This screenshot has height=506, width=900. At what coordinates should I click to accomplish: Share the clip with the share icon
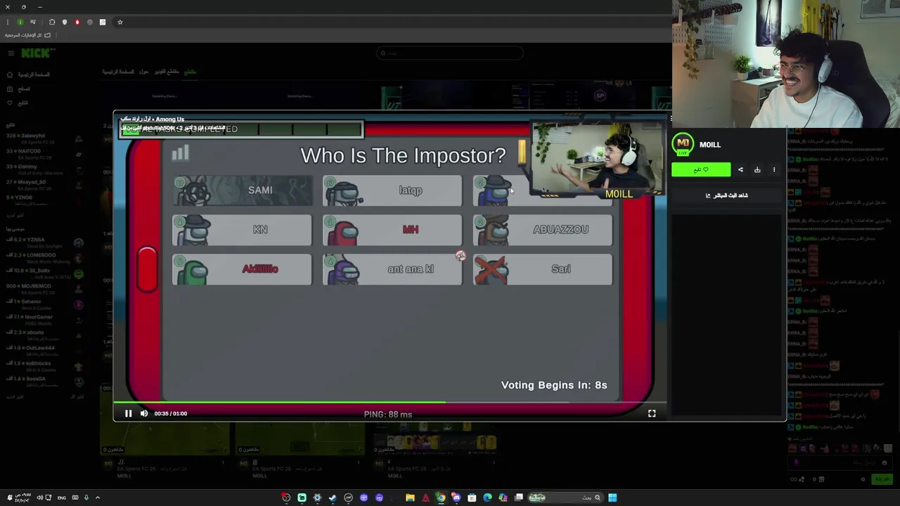pos(740,169)
